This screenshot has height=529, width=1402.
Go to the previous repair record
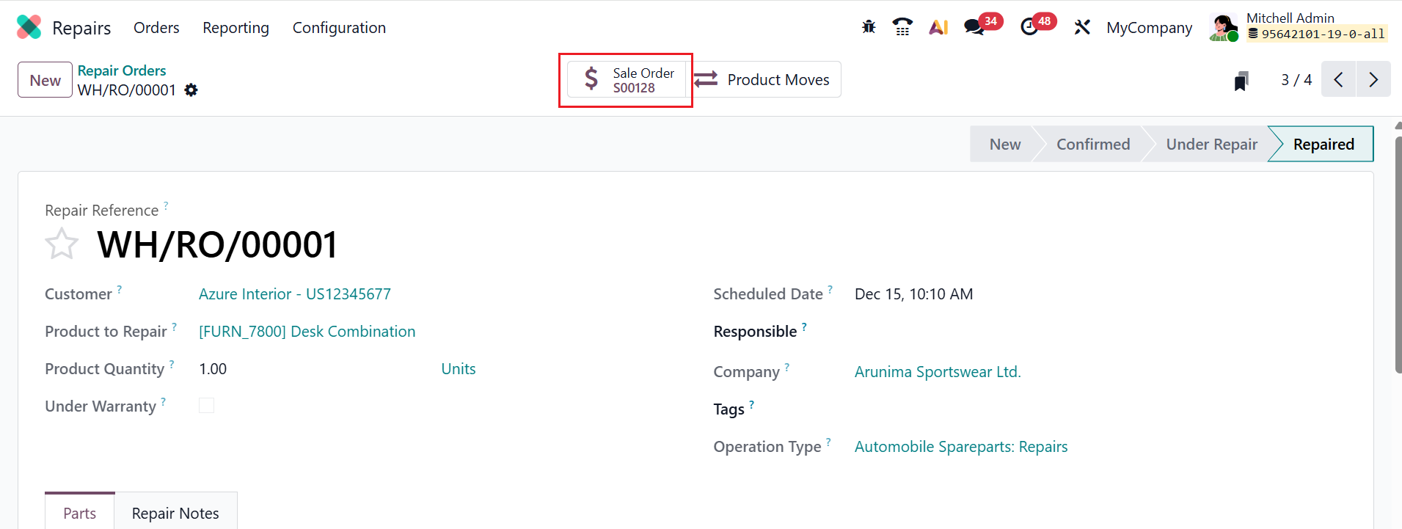[1339, 80]
